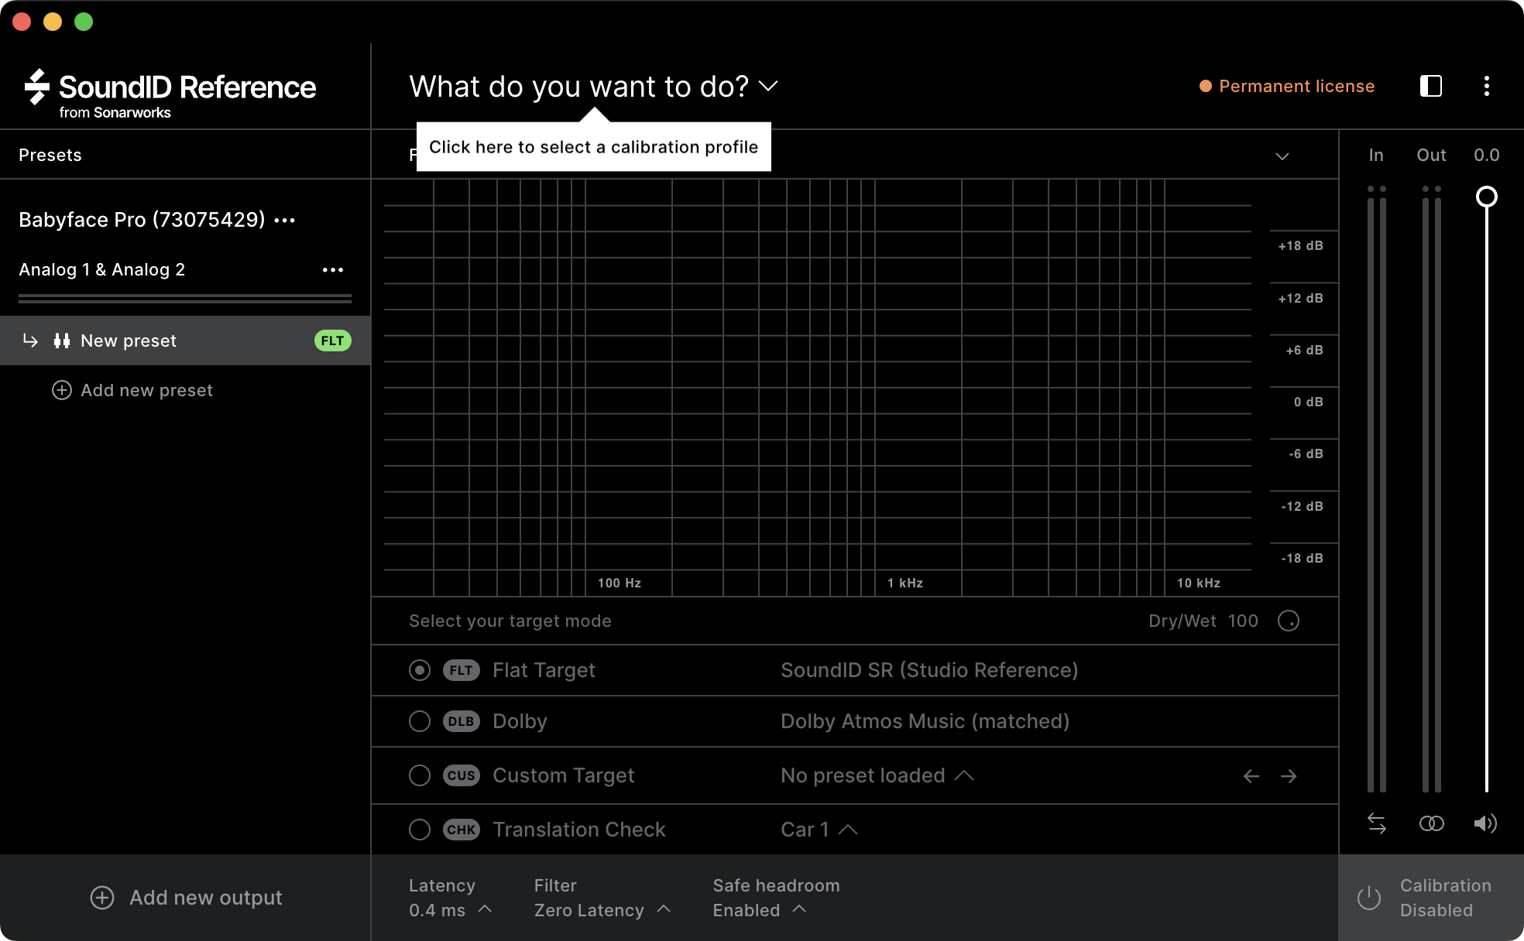Open Analog 1 & Analog 2 options
The image size is (1524, 941).
(x=333, y=270)
